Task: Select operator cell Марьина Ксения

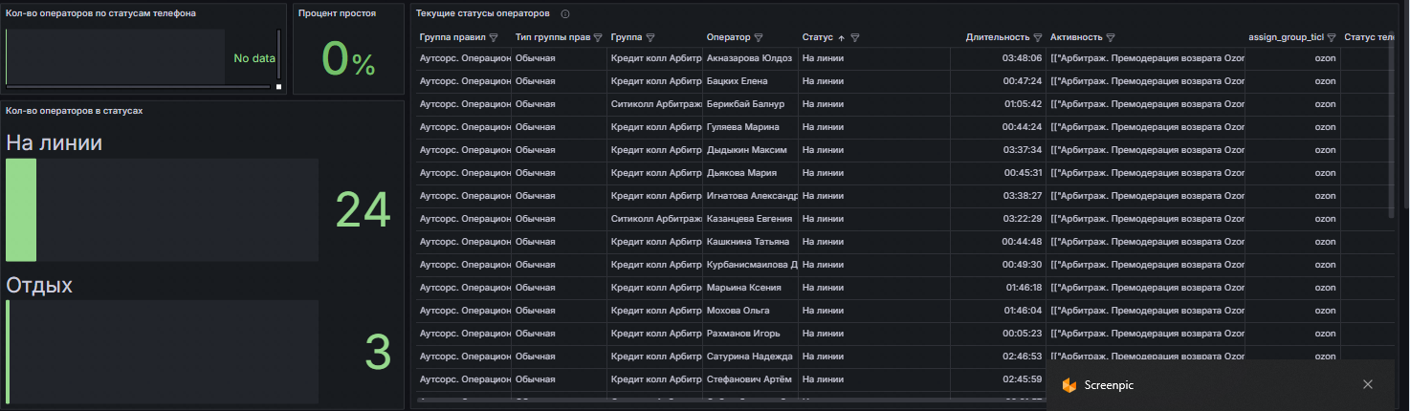Action: tap(750, 288)
